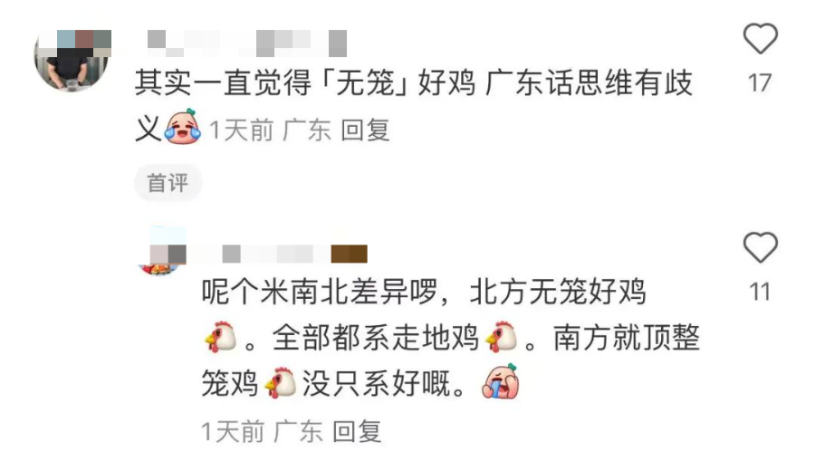Open the top commenter's avatar
The height and width of the screenshot is (461, 815).
(72, 61)
